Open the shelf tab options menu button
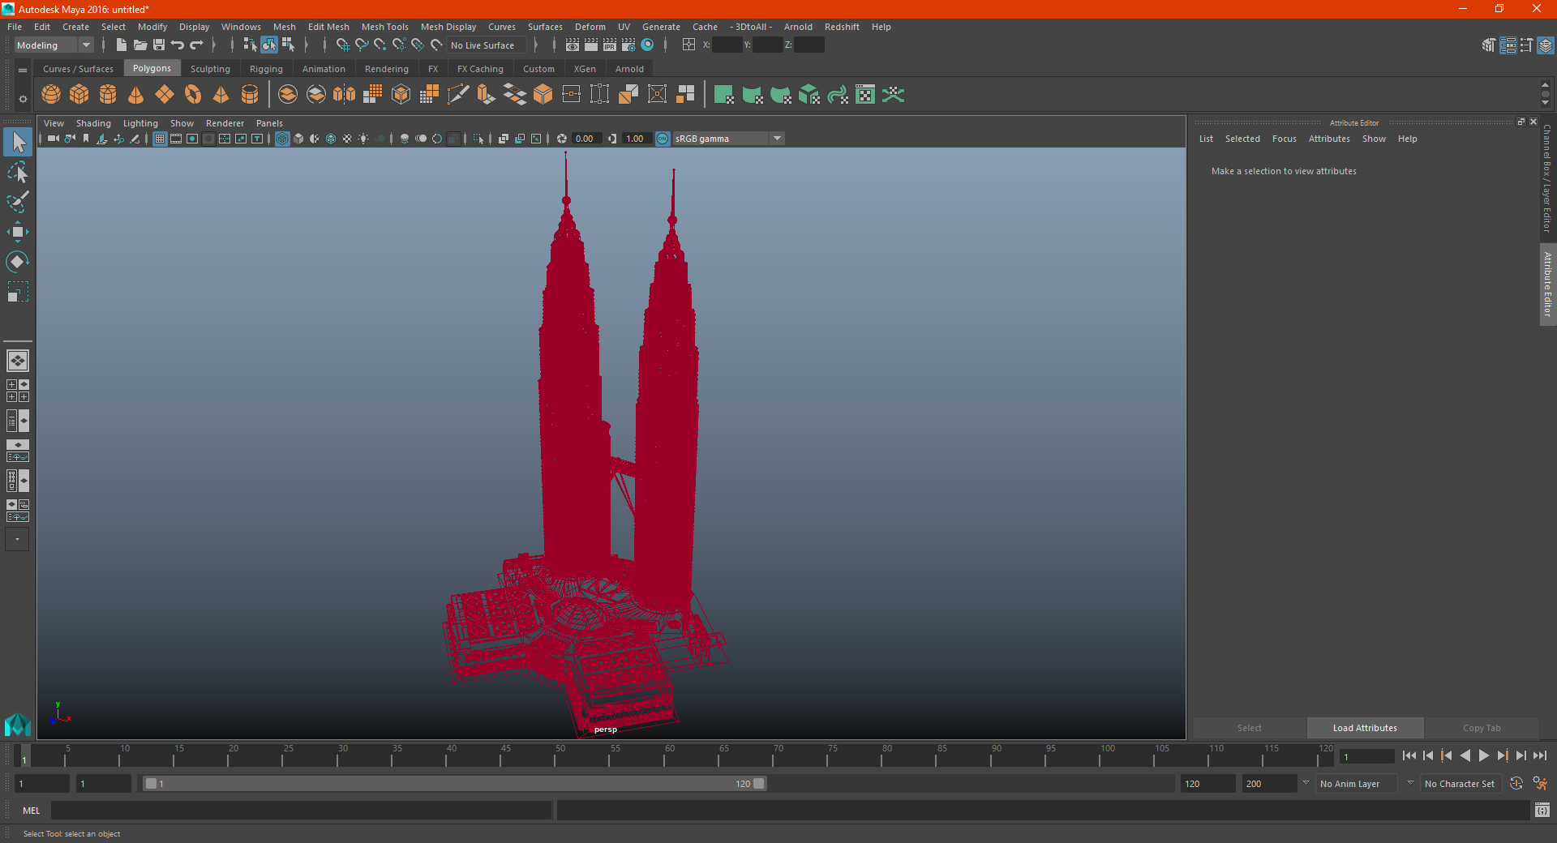 coord(23,71)
